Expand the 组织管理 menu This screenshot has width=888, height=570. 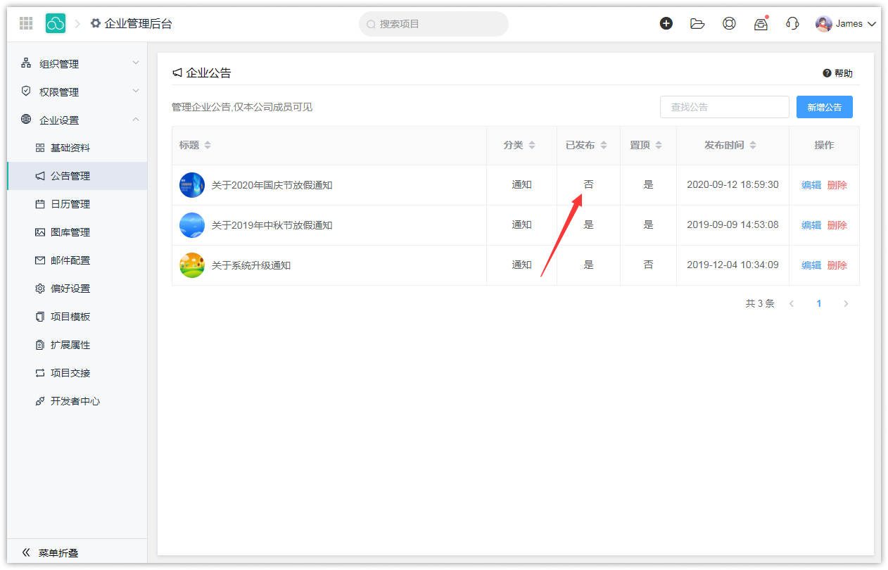77,63
